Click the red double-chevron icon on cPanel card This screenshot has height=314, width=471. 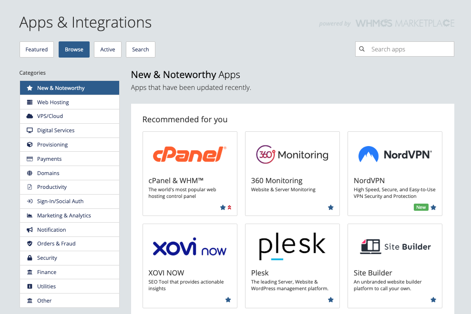pyautogui.click(x=229, y=207)
